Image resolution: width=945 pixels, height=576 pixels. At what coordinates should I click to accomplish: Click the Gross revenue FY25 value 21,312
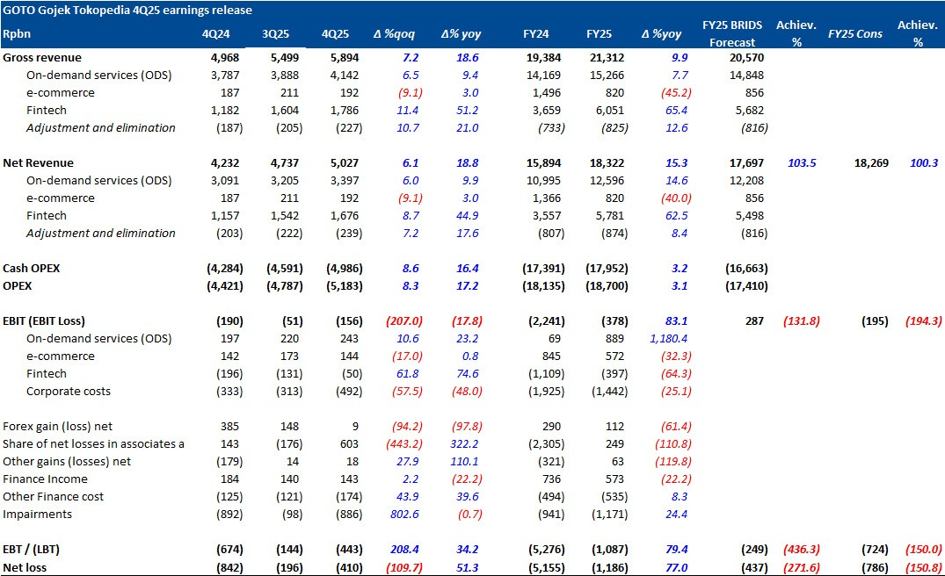[x=607, y=57]
